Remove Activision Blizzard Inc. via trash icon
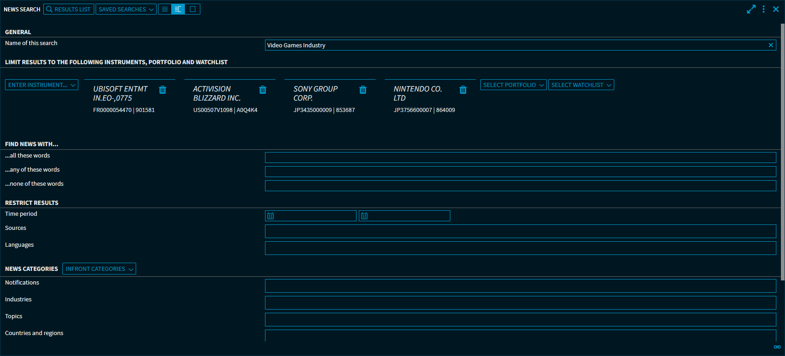785x356 pixels. tap(263, 90)
